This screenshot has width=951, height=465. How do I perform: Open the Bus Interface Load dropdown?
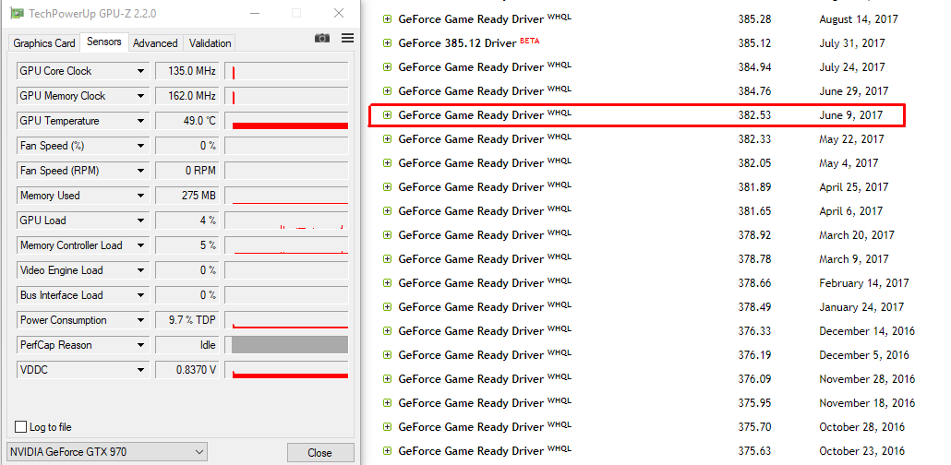pos(140,295)
